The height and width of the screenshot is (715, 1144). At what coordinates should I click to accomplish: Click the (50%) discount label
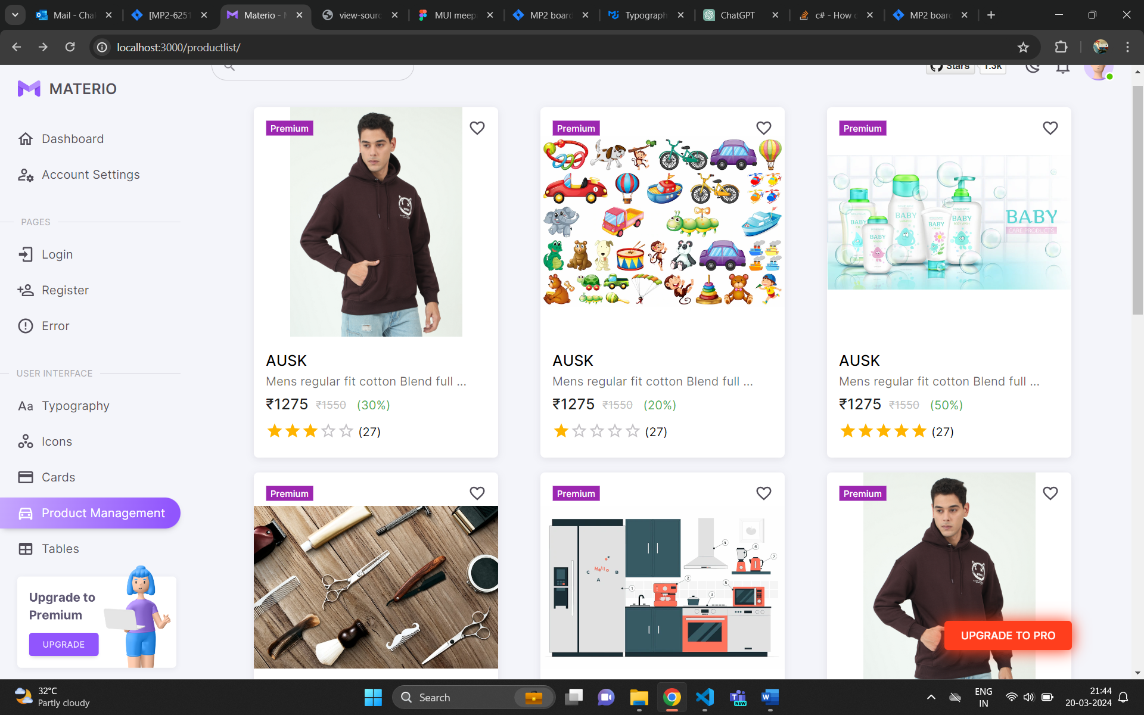point(947,405)
